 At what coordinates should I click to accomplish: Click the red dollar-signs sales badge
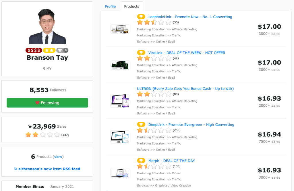[x=34, y=50]
